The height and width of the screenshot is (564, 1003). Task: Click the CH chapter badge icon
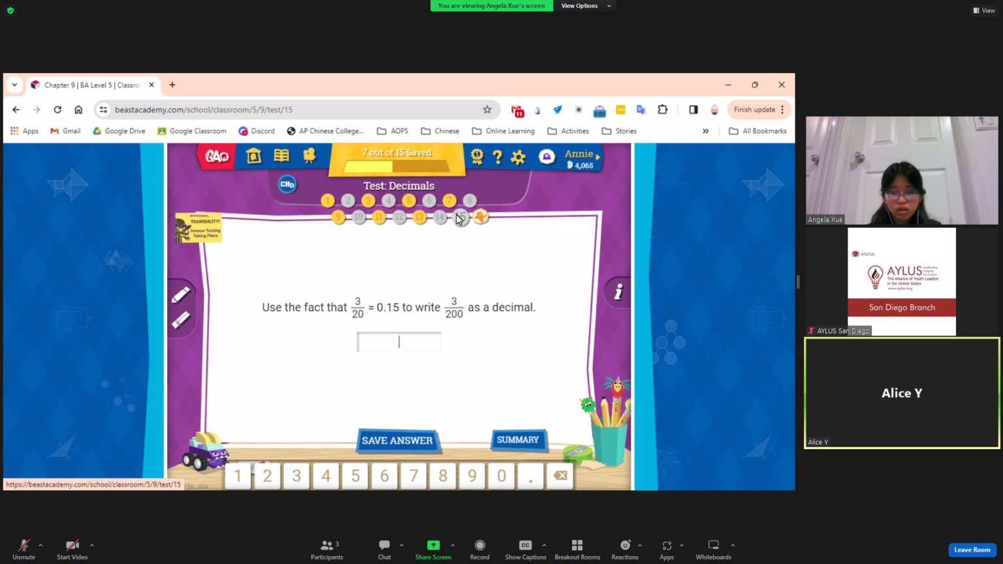pos(287,185)
